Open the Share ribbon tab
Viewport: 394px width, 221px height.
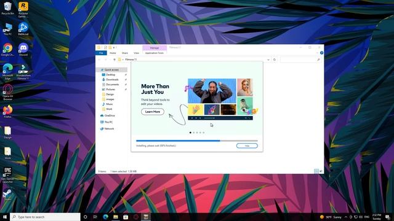pos(124,53)
